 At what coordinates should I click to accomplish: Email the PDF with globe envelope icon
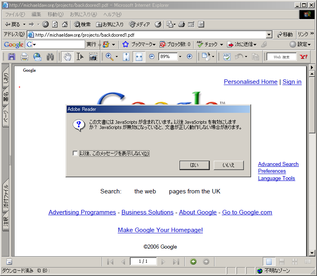tap(37, 56)
